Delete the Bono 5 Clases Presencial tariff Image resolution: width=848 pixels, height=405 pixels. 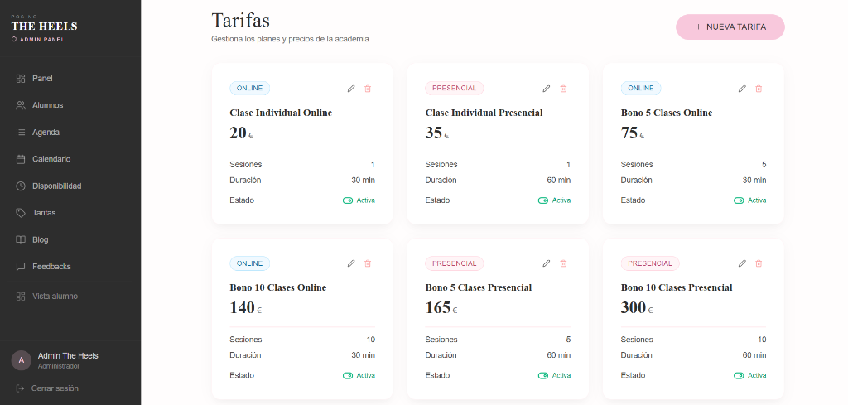[563, 263]
